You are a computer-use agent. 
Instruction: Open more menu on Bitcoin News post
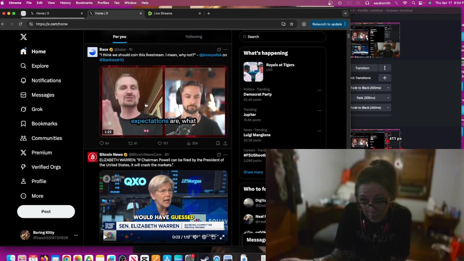225,154
